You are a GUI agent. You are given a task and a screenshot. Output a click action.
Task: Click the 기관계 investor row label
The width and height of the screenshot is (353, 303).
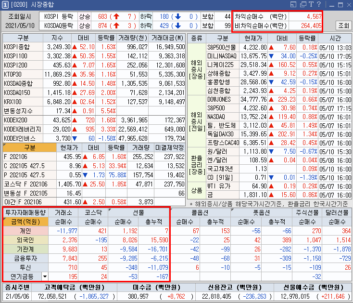click(25, 249)
